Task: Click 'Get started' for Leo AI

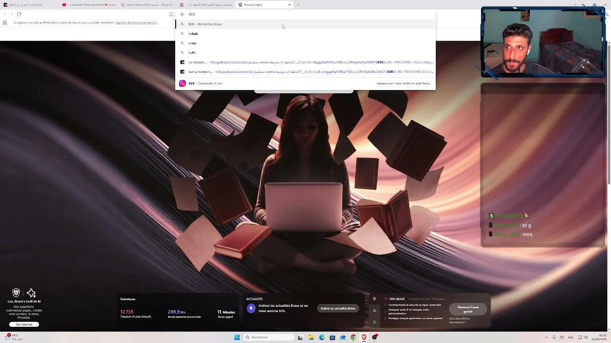Action: click(x=24, y=324)
